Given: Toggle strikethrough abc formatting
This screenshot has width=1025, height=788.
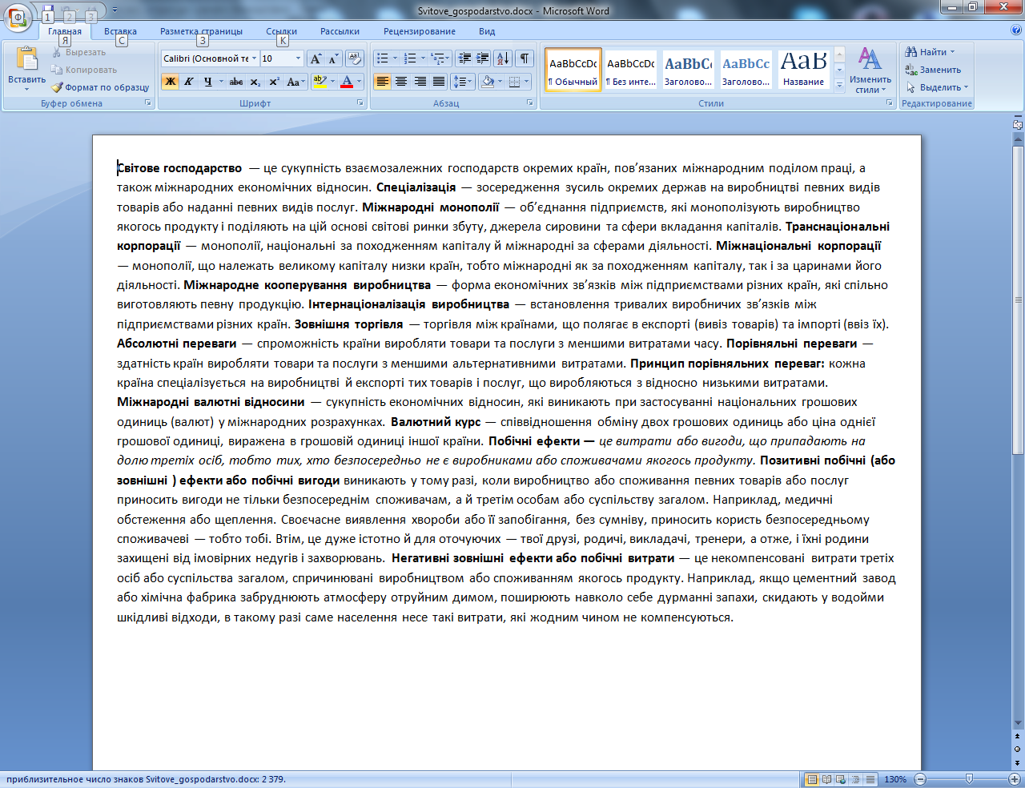Looking at the screenshot, I should coord(236,82).
